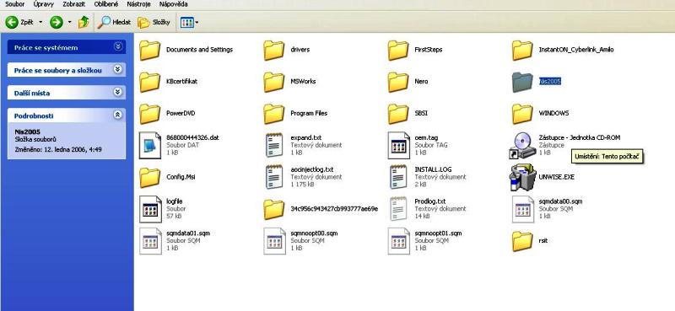This screenshot has height=311, width=675.
Task: Select the Program Files folder icon
Action: click(273, 114)
